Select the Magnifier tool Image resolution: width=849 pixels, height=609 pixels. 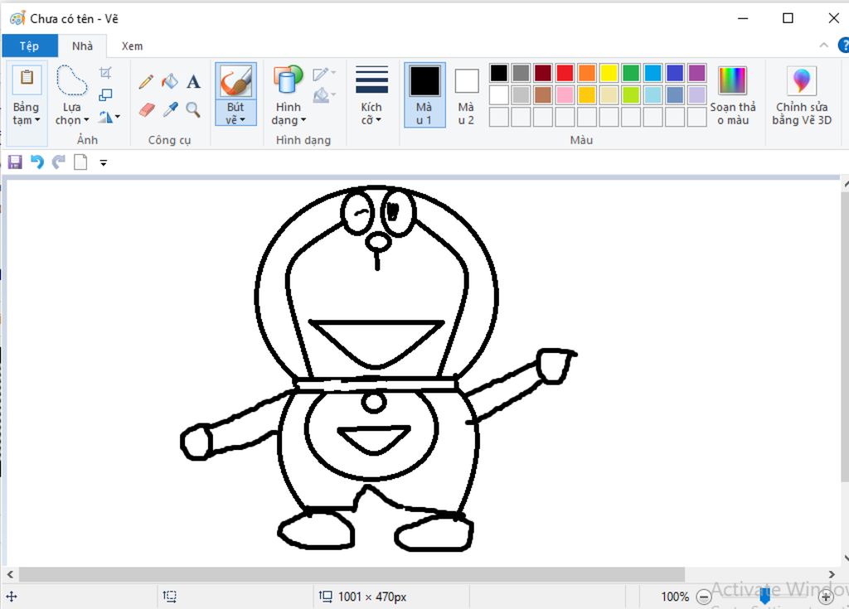click(193, 110)
